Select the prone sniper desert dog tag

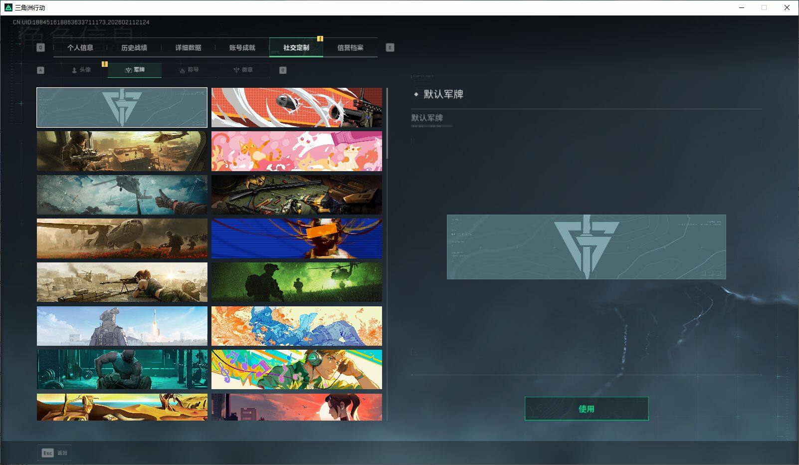tap(122, 282)
